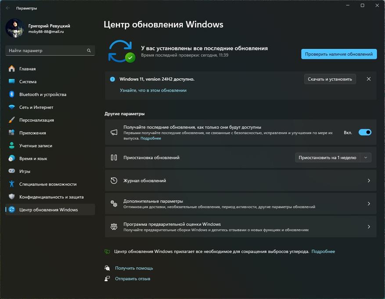Expand Дополнительные параметры chevron
The image size is (385, 299).
click(369, 204)
